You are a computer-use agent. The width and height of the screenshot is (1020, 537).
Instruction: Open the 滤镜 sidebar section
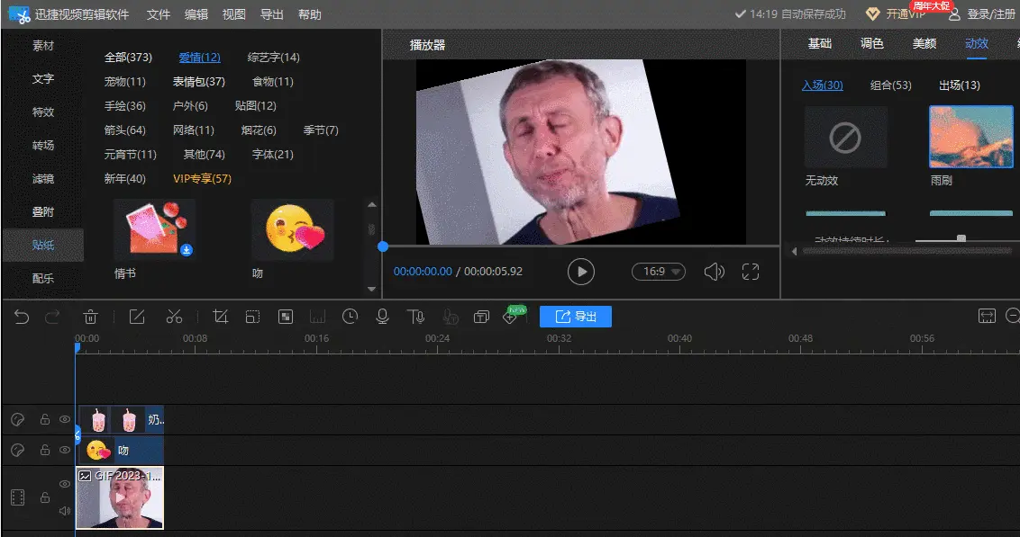click(x=43, y=179)
